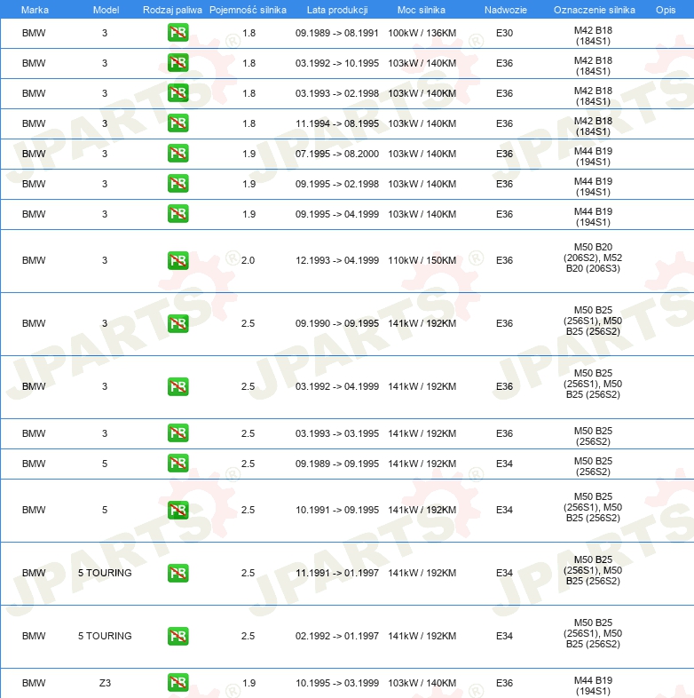The height and width of the screenshot is (698, 694).
Task: Click fuel icon in 02.1992 -> 01.1997 row
Action: tap(178, 636)
